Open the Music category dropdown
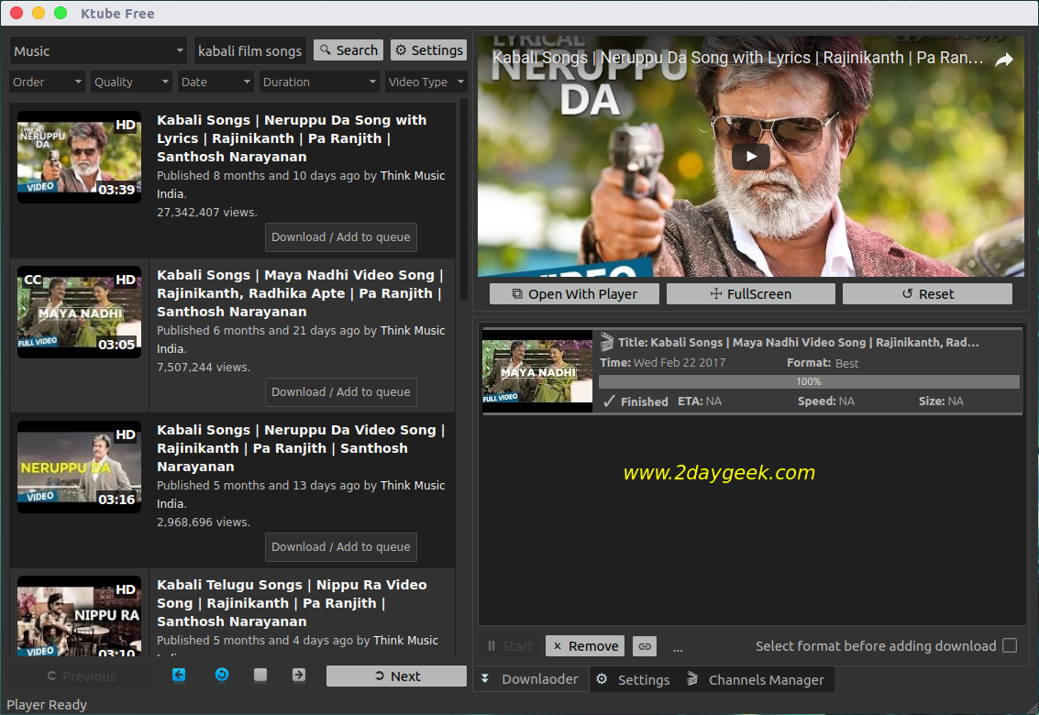This screenshot has height=715, width=1039. (98, 51)
